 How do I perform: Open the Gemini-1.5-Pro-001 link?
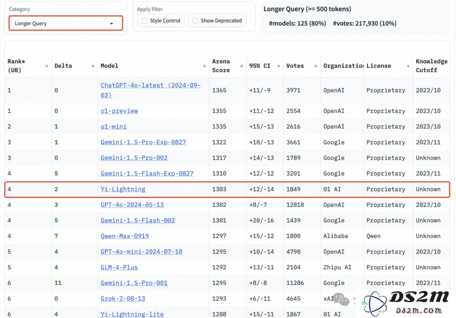[134, 283]
